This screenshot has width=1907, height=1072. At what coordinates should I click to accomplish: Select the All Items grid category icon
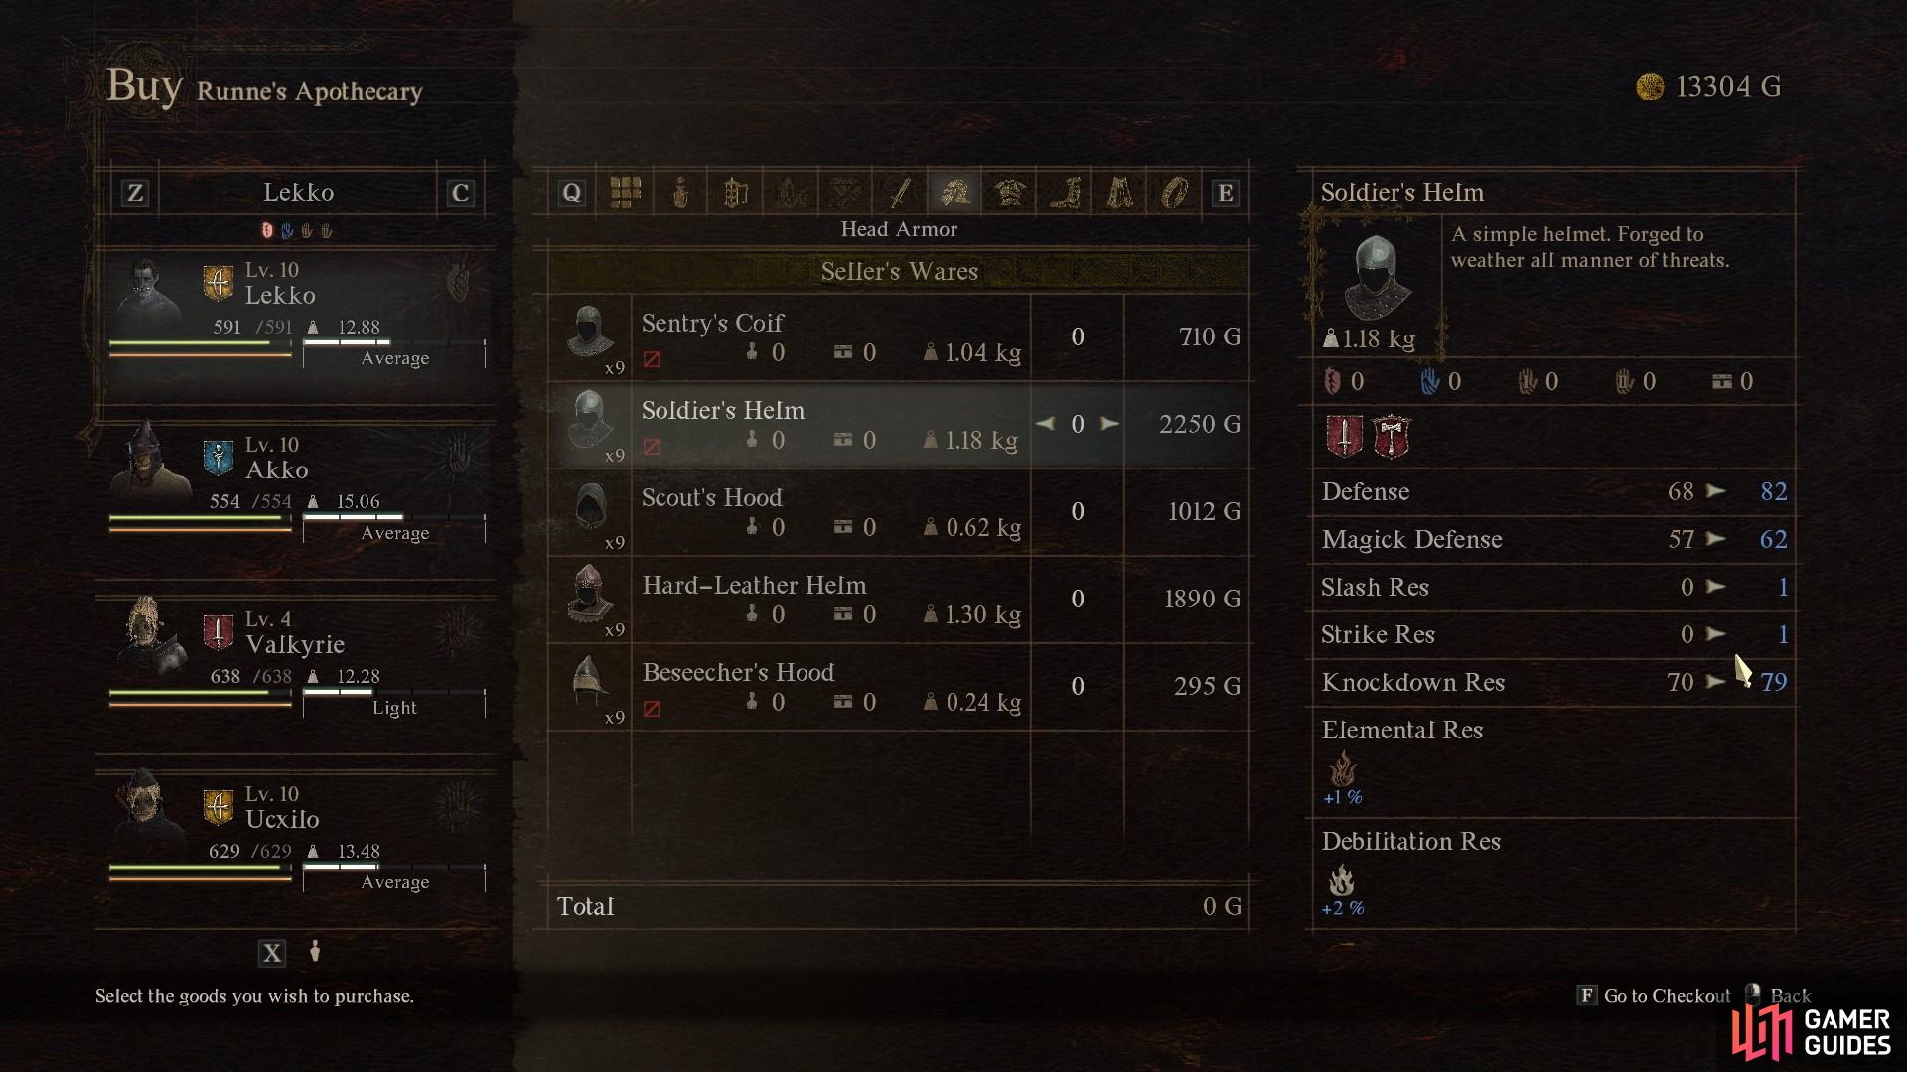(626, 193)
